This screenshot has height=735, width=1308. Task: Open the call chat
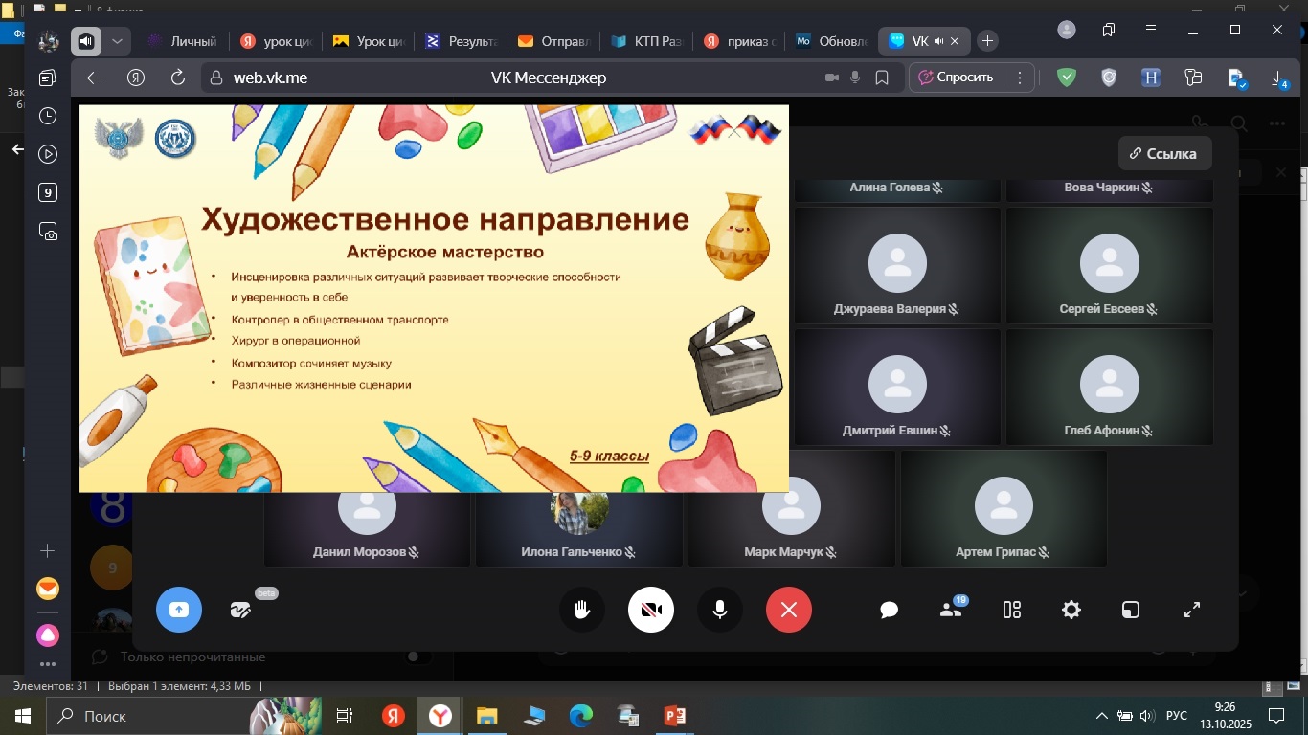point(889,610)
